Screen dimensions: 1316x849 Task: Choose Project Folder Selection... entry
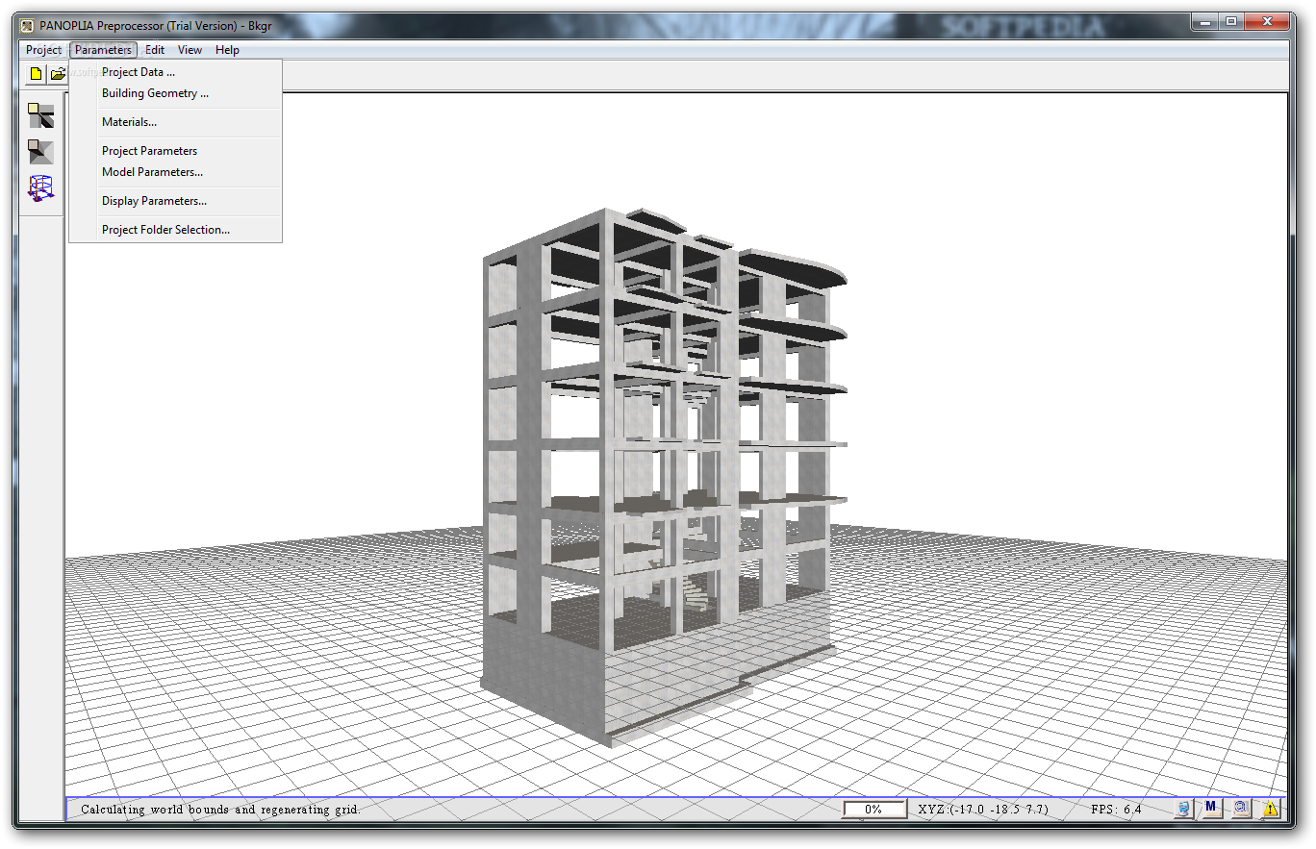[x=175, y=230]
